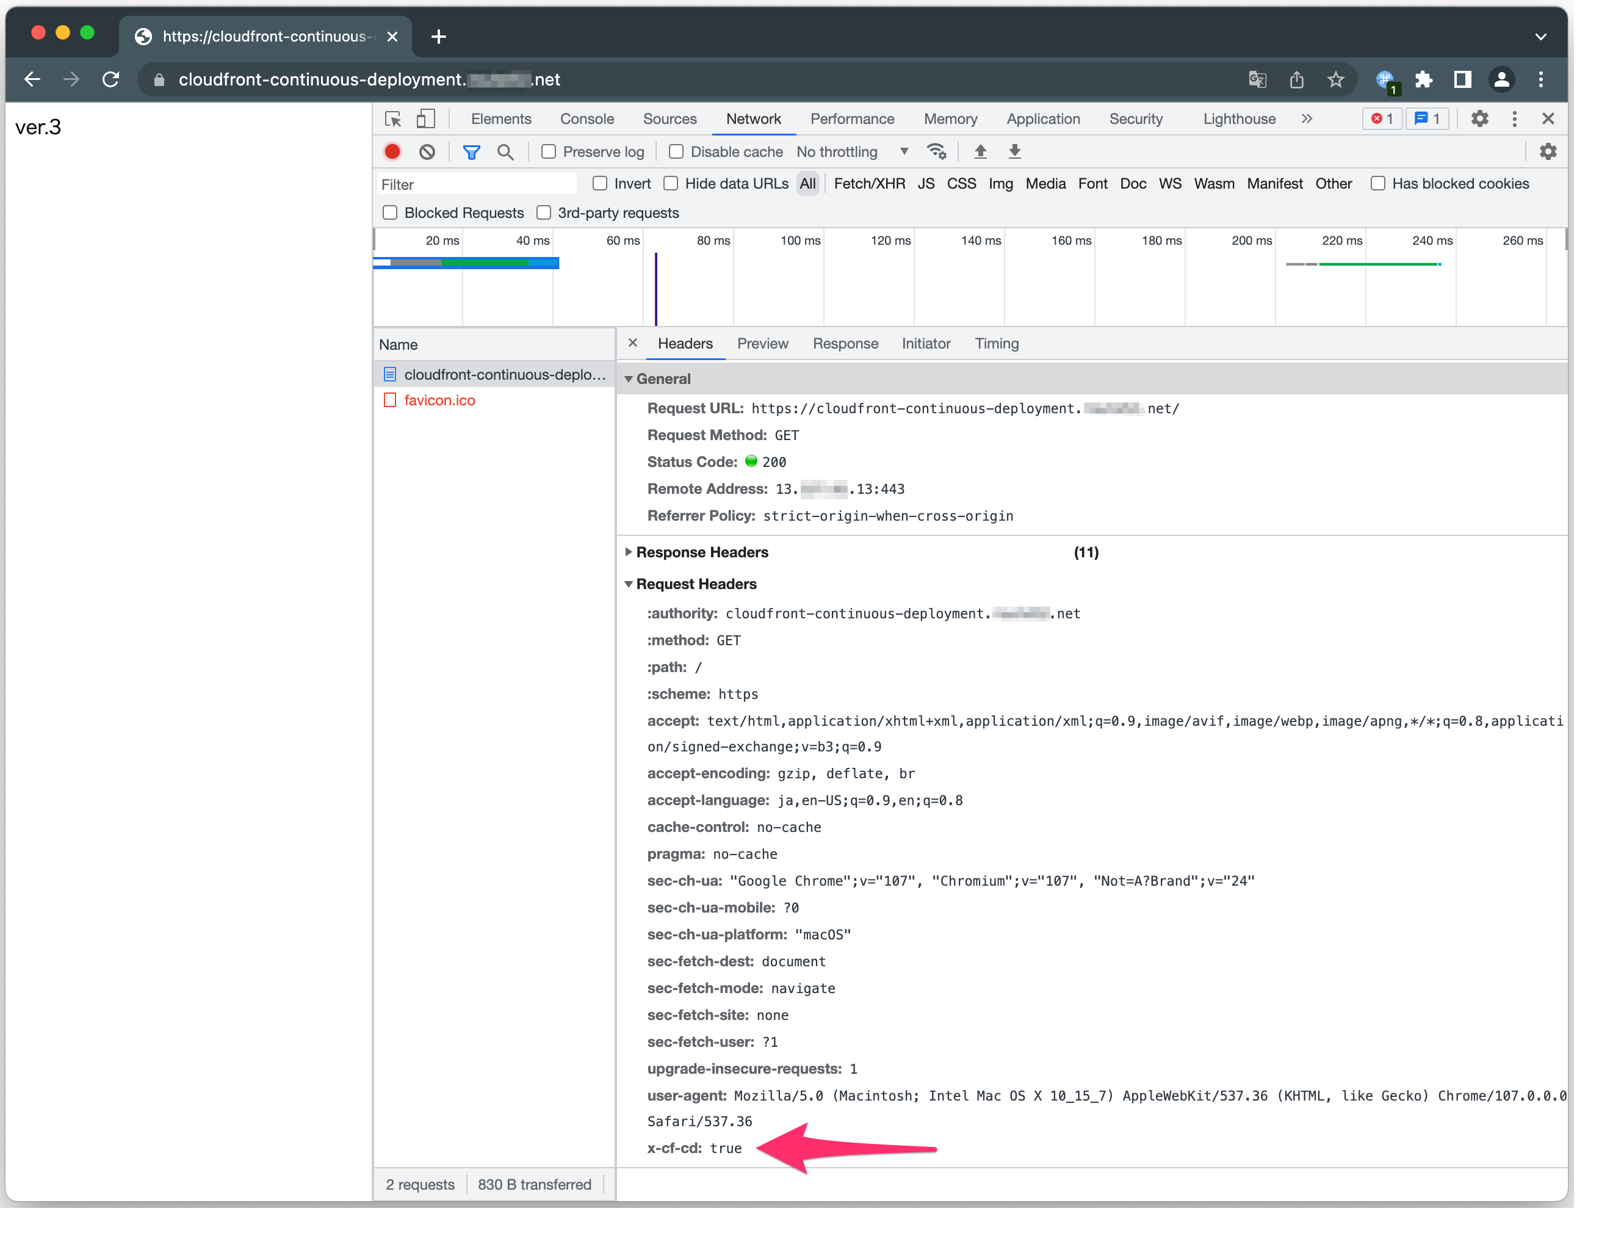Toggle the filter bar funnel icon
Viewport: 1599px width, 1233px height.
471,151
